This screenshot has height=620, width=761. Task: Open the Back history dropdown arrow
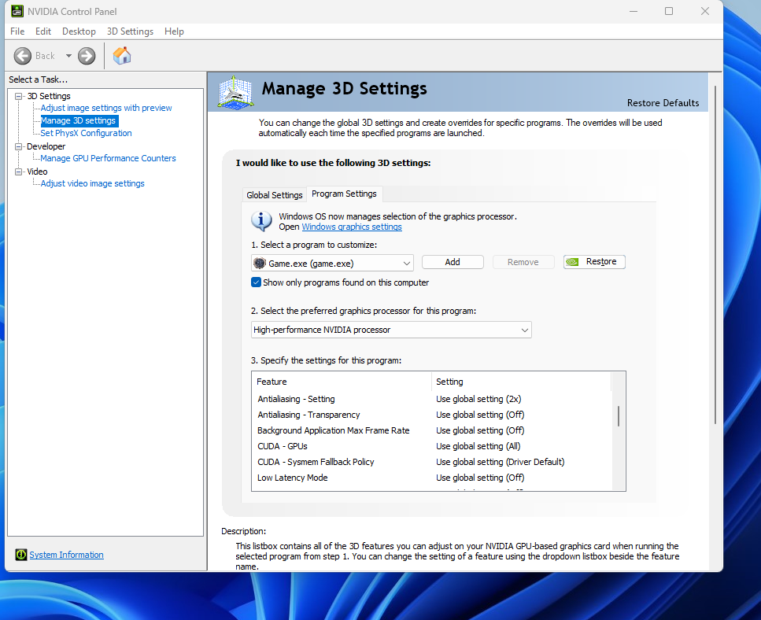[68, 56]
